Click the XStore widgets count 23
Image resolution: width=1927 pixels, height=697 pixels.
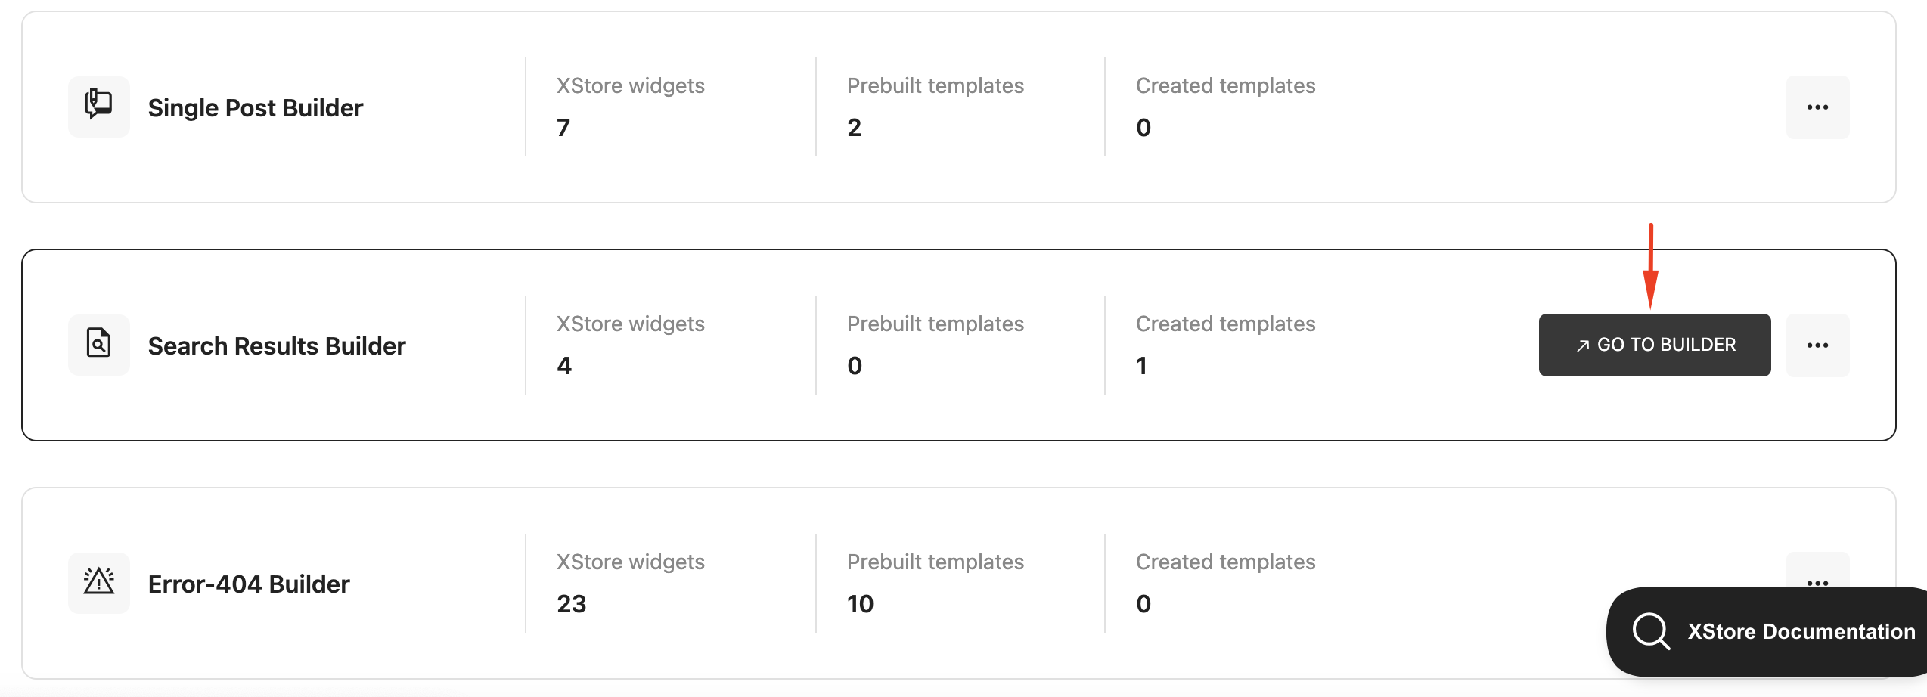(x=572, y=604)
